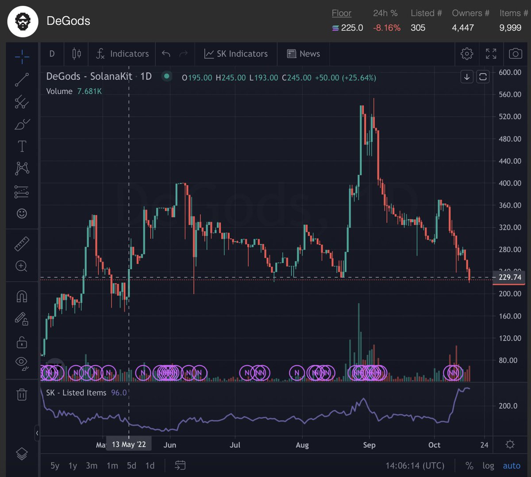Select the crosshair cursor tool
The height and width of the screenshot is (477, 531).
(22, 56)
